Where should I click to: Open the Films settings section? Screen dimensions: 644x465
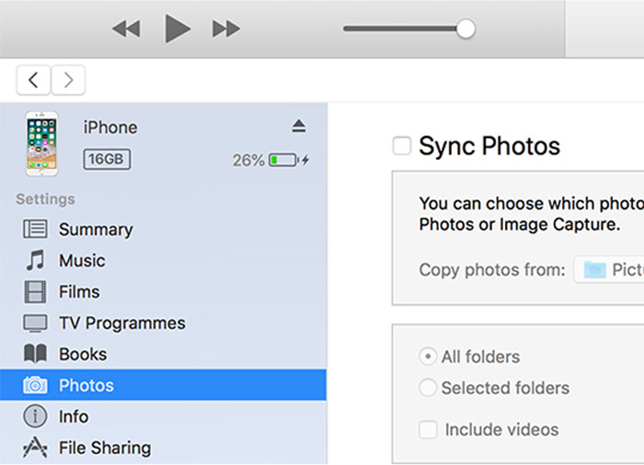click(x=164, y=292)
